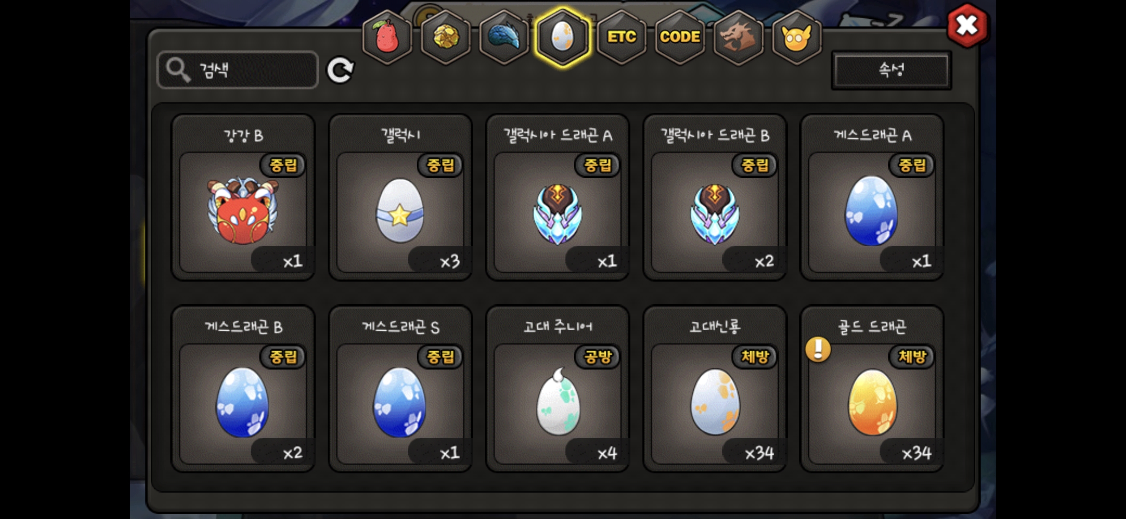Choose the 갤럭시아 드래곤 A egg
Viewport: 1126px width, 519px height.
pyautogui.click(x=558, y=197)
